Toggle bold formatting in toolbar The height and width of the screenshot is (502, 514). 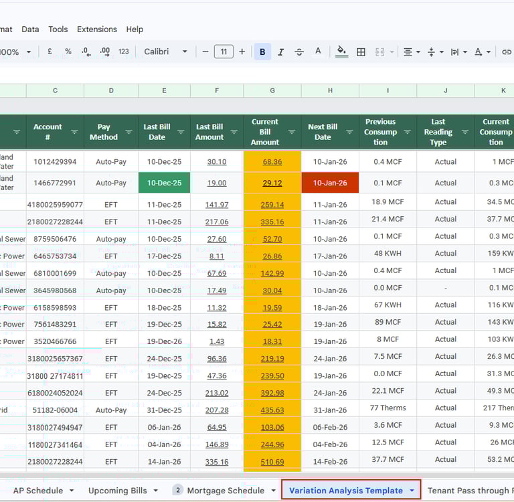click(x=262, y=52)
